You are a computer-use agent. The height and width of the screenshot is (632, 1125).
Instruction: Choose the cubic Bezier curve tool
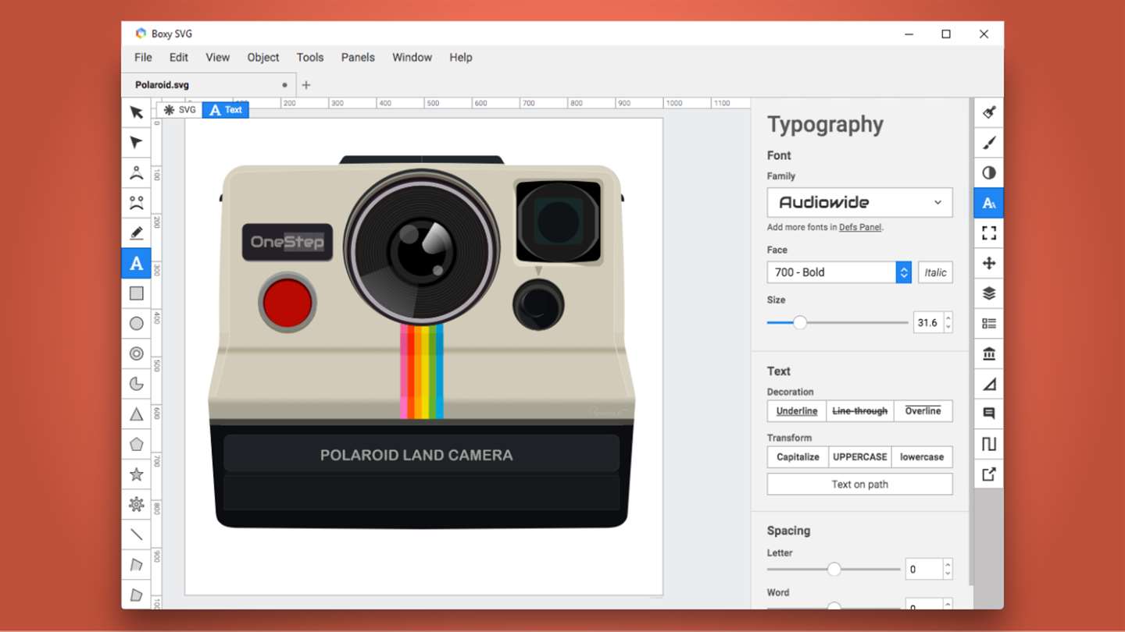point(136,203)
